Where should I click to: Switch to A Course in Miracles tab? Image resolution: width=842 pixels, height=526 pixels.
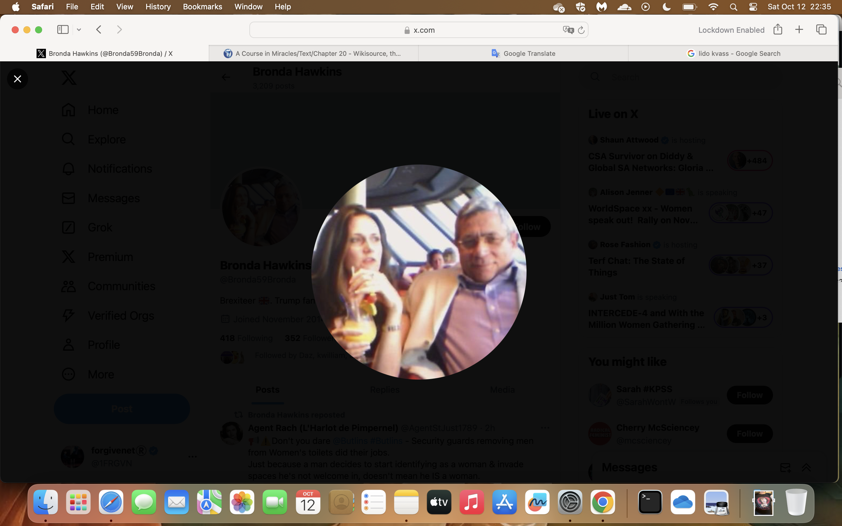[x=313, y=53]
